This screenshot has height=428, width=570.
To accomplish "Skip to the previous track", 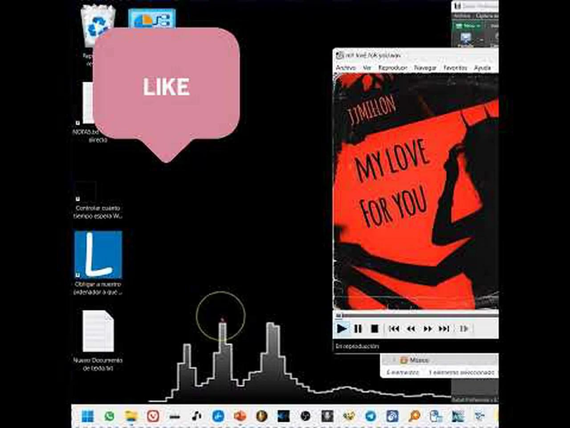I will [x=394, y=329].
